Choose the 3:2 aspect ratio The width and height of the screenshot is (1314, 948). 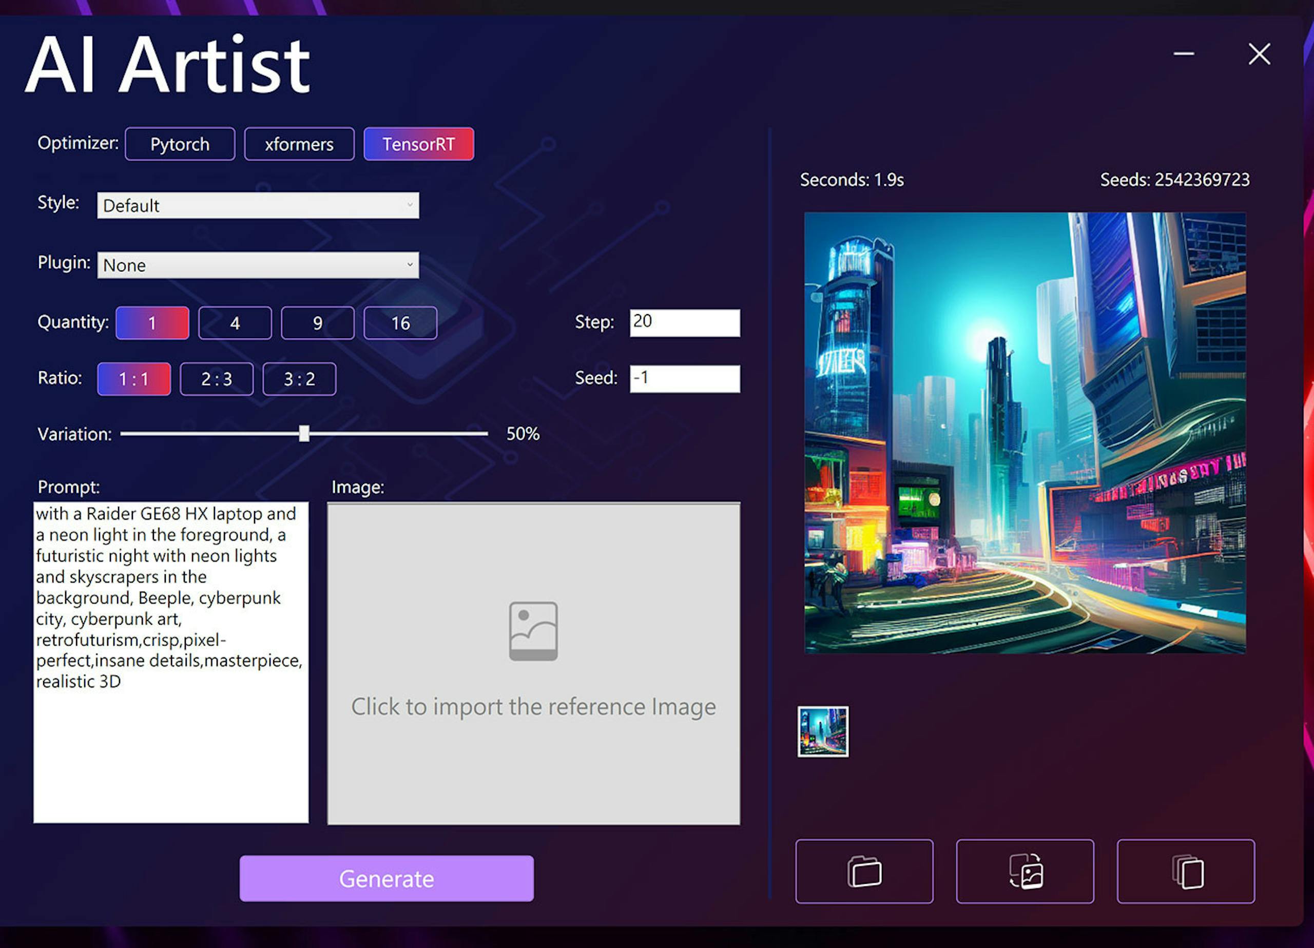(299, 379)
